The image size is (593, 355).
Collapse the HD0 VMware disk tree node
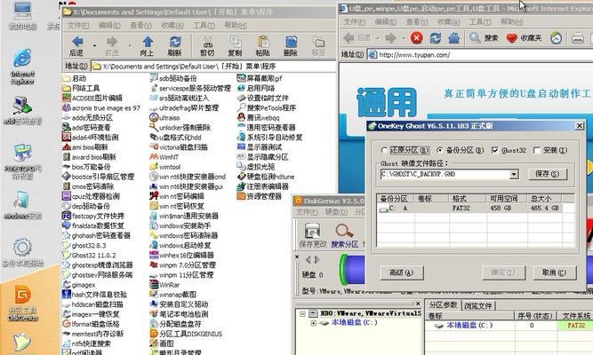coord(302,314)
